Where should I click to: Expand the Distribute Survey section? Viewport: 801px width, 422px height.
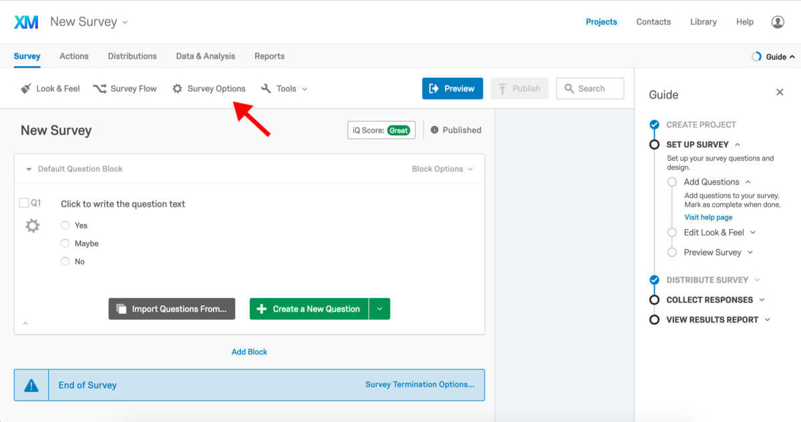758,280
